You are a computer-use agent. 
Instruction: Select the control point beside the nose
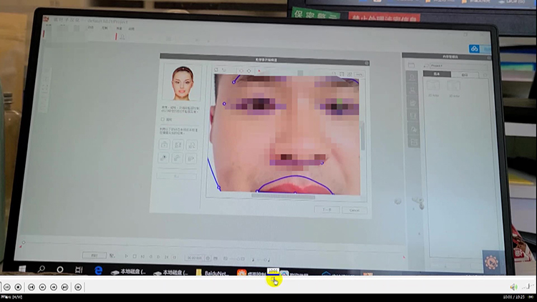322,163
